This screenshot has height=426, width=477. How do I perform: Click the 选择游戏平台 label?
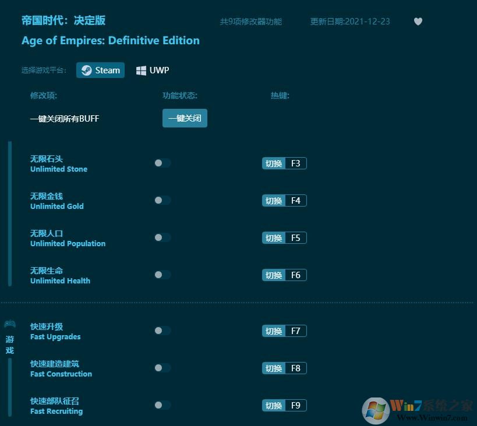44,70
